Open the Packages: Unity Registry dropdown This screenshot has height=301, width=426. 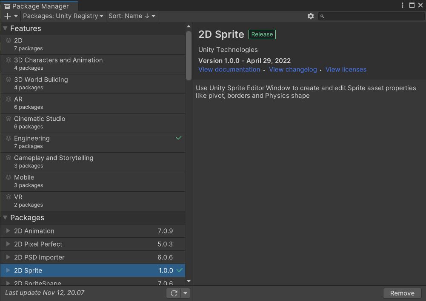coord(63,16)
